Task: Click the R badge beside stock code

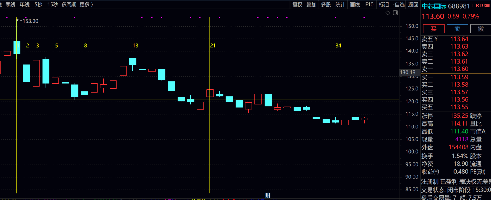Action: (481, 6)
